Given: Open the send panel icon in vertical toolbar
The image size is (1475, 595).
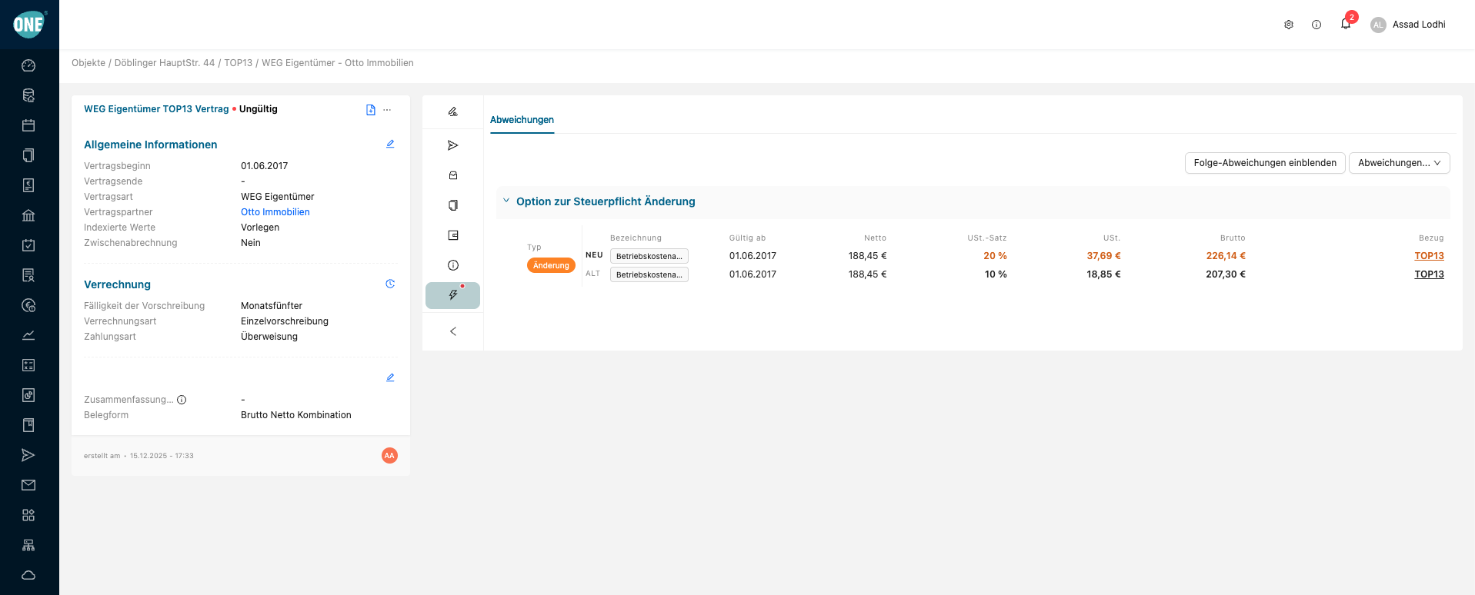Looking at the screenshot, I should (x=453, y=145).
